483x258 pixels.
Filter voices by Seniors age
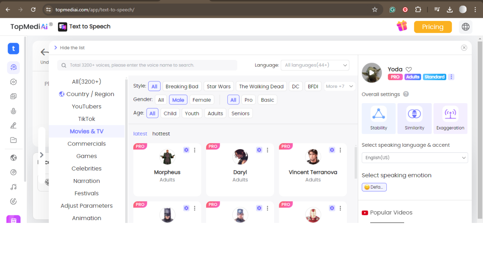(x=240, y=113)
